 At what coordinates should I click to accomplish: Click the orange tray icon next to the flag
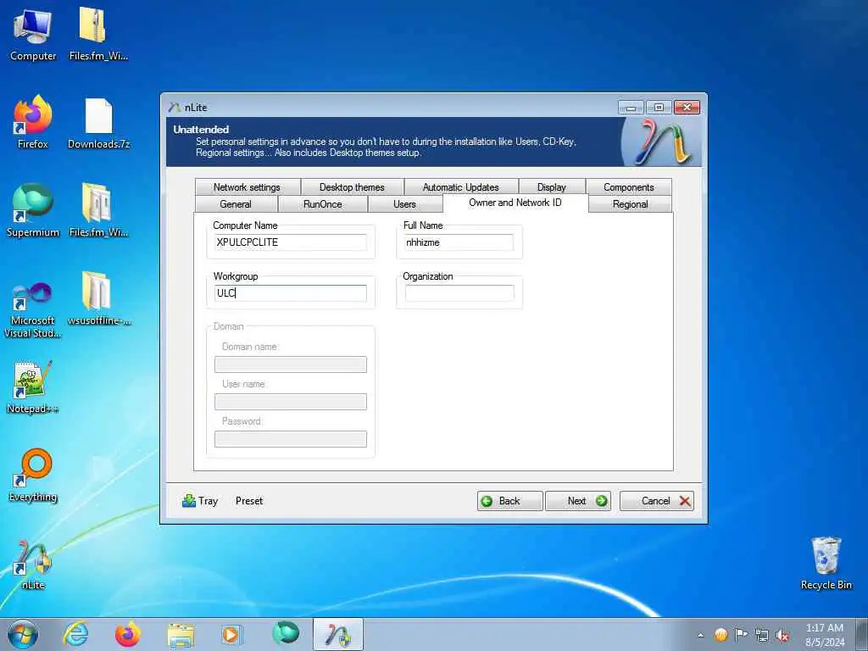721,635
